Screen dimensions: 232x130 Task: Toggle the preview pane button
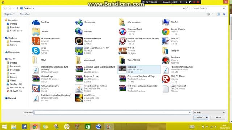[x=218, y=14]
